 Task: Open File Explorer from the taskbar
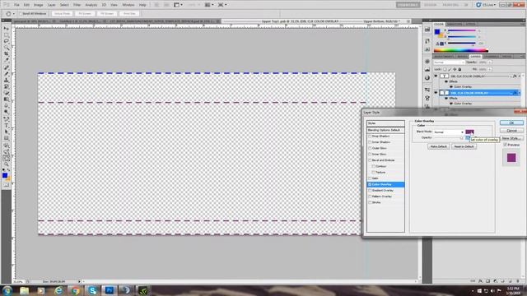pyautogui.click(x=24, y=290)
